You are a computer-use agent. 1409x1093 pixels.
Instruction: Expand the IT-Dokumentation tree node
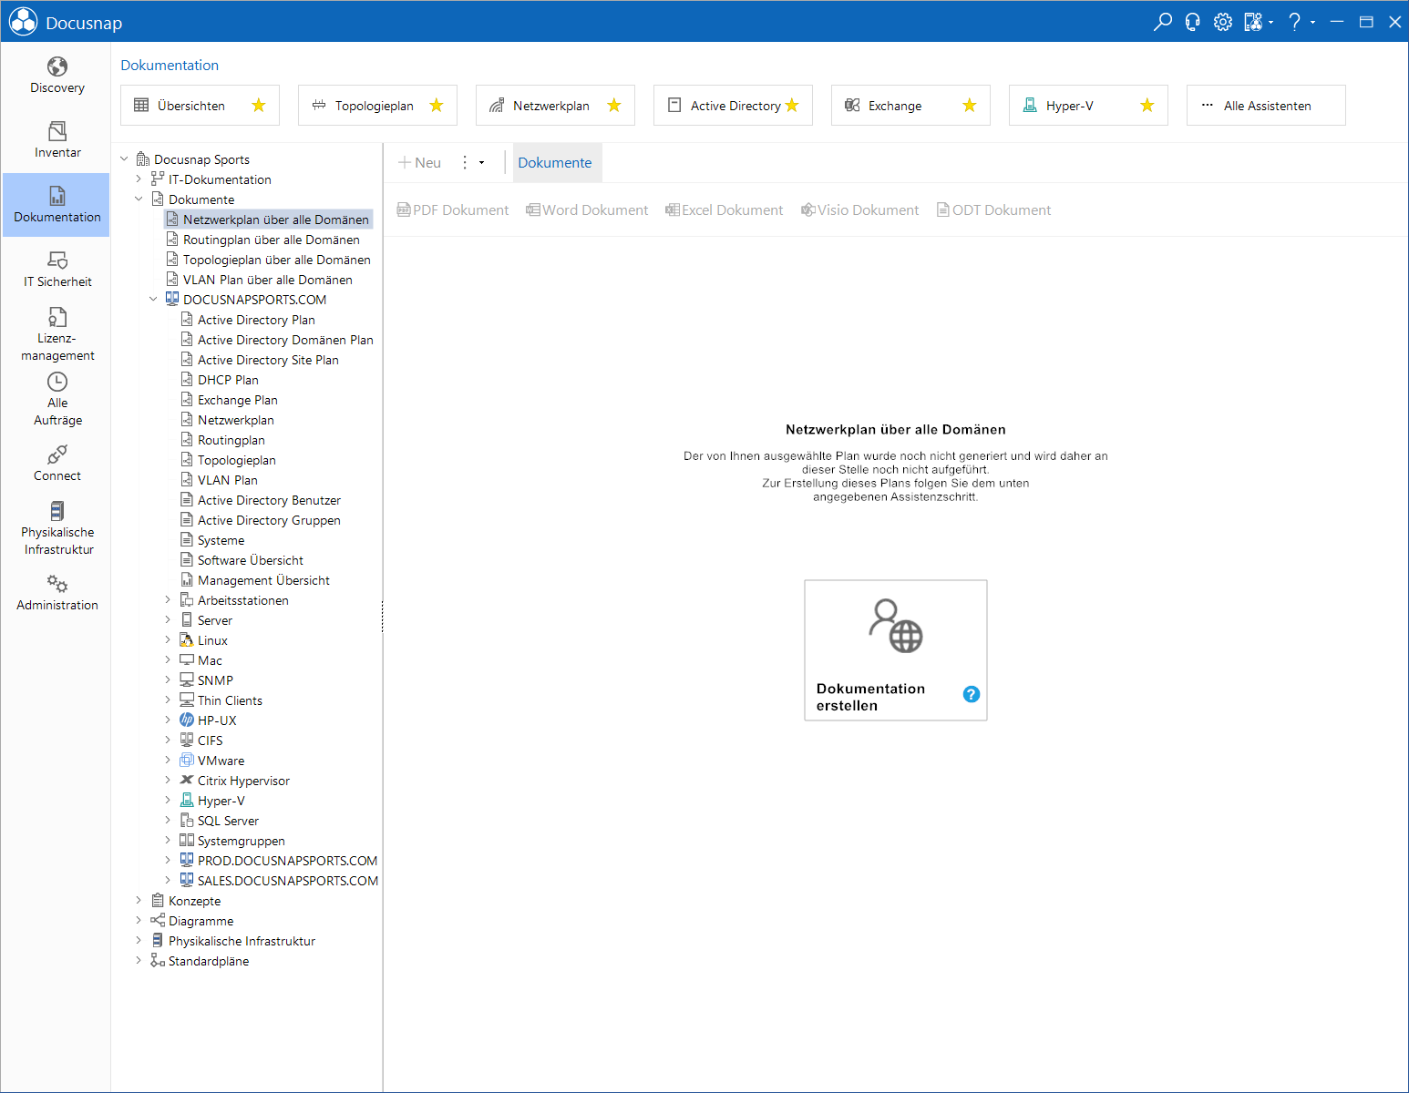coord(139,179)
